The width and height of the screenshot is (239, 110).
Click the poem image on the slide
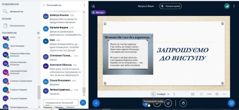(x=128, y=54)
